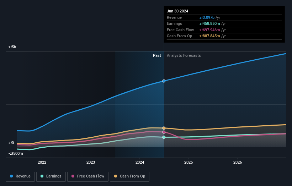Click the -zł500m y-axis label
The image size is (292, 186).
pyautogui.click(x=16, y=153)
